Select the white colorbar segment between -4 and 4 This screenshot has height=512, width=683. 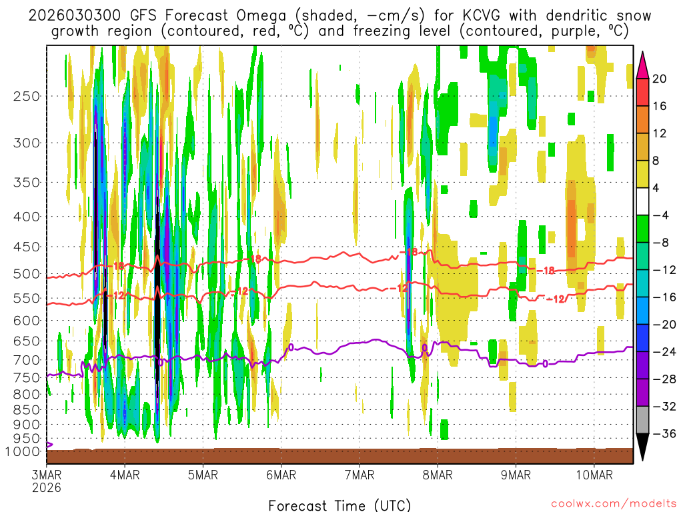643,201
